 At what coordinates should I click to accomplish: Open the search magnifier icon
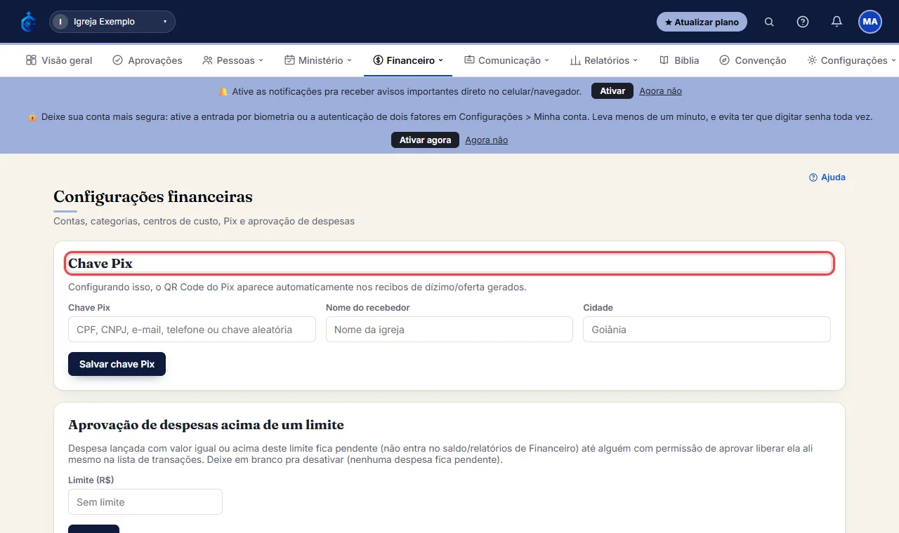pyautogui.click(x=769, y=22)
